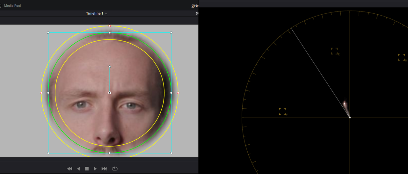Play the clip forward
Screen dimensions: 408x174
coord(95,169)
